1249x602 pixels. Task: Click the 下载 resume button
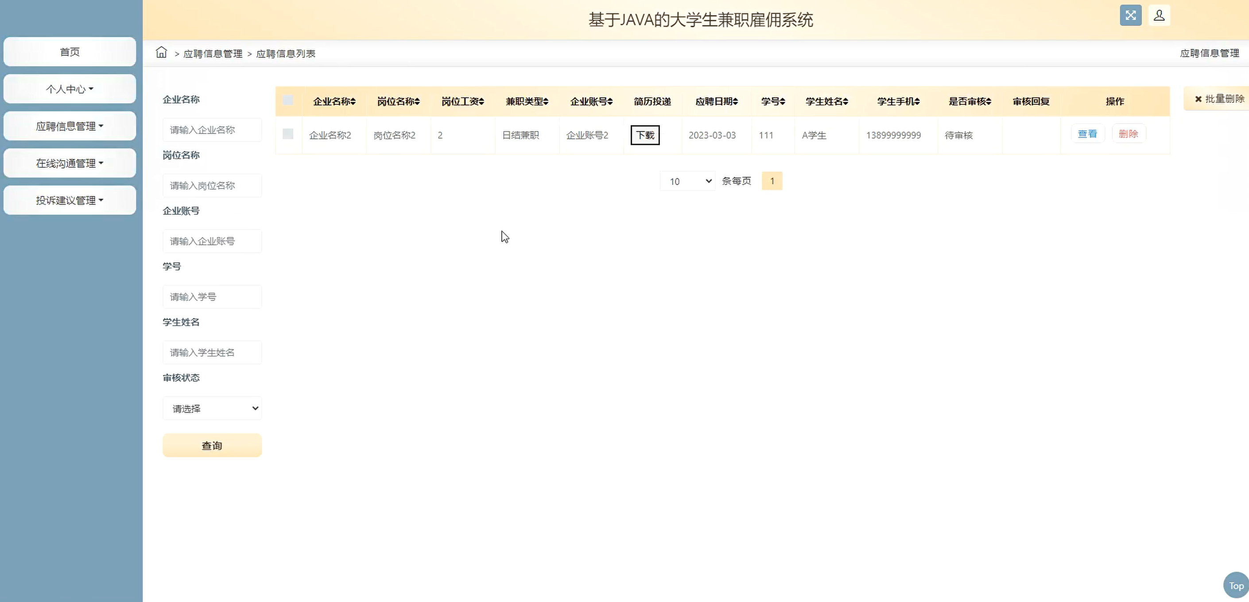tap(645, 135)
